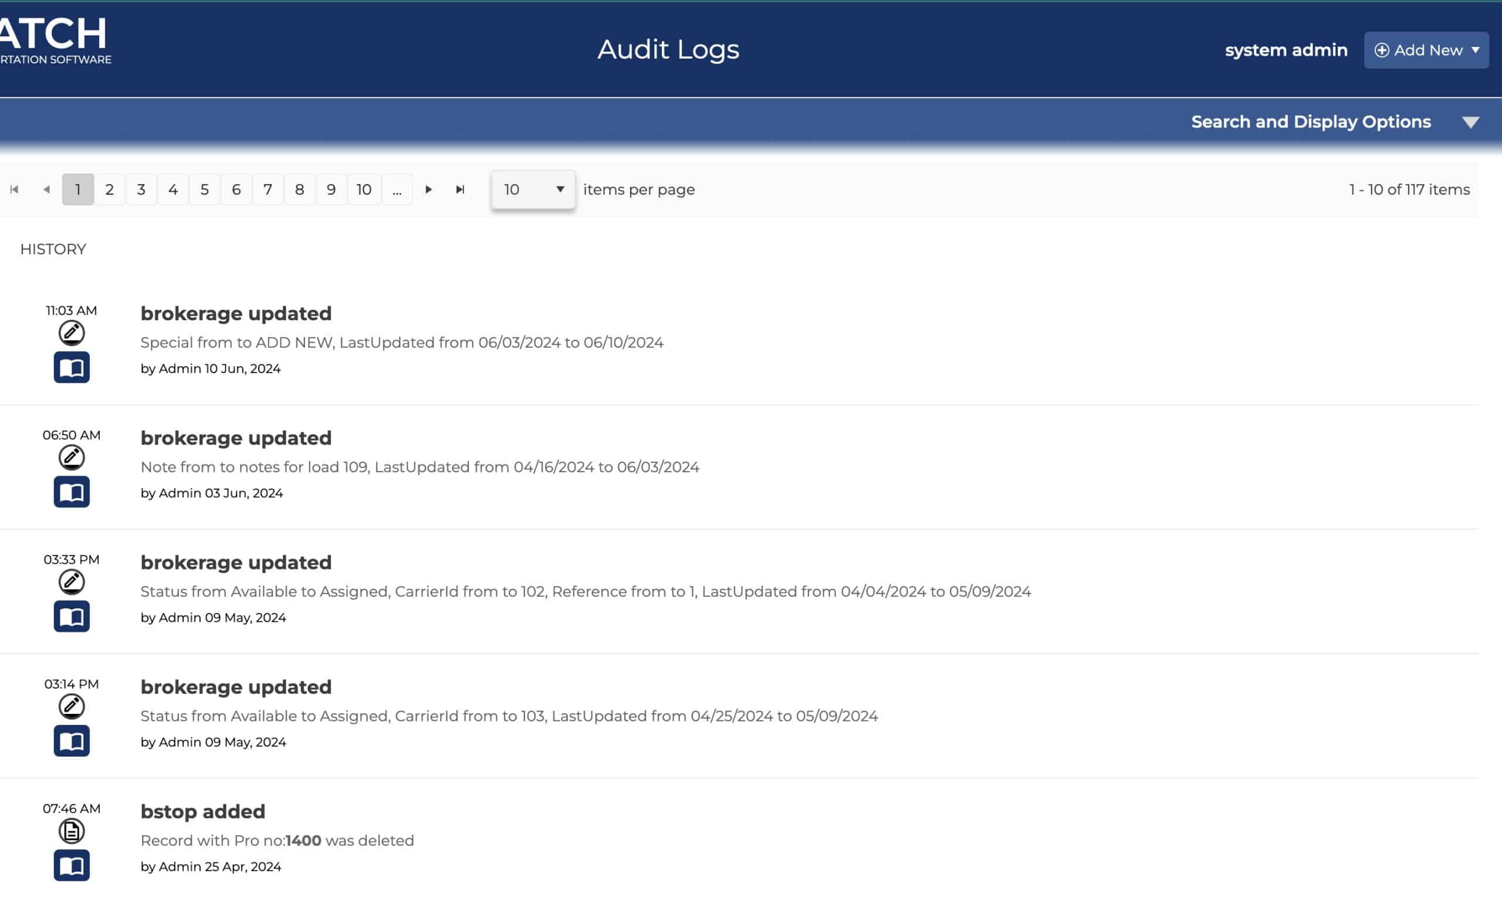Click the pencil icon for the 06:50 AM entry
Viewport: 1502px width, 898px height.
click(72, 458)
